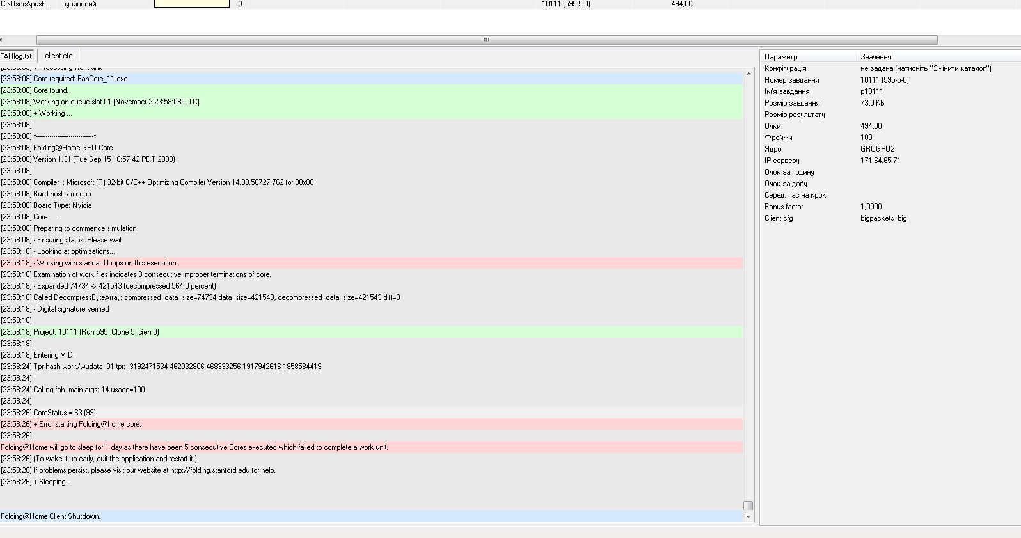1021x538 pixels.
Task: Select log line 'Calling fah_main args: 14 usage=100'
Action: coord(371,390)
